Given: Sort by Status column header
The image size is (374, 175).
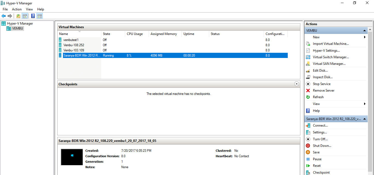Looking at the screenshot, I should [x=236, y=34].
